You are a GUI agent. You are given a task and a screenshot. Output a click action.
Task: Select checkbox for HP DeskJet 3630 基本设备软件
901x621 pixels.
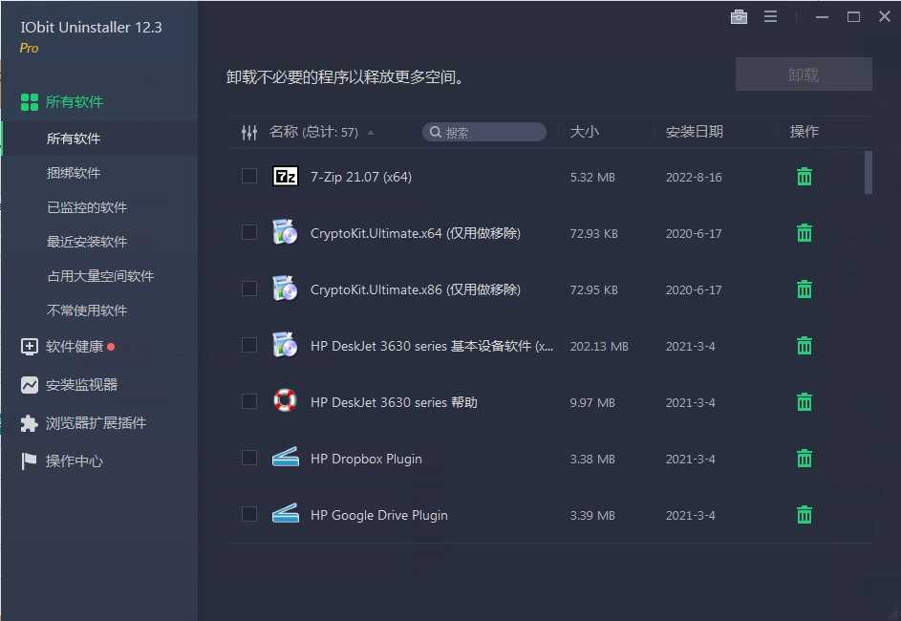click(249, 345)
